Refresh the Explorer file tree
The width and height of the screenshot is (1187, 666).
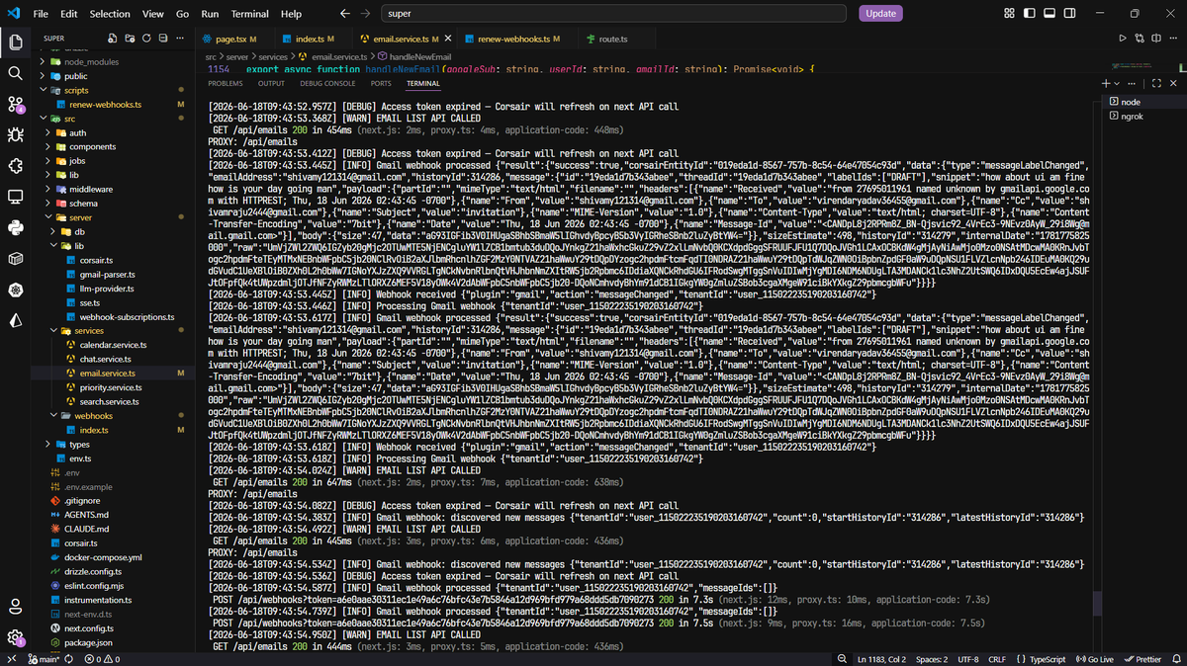click(x=147, y=38)
